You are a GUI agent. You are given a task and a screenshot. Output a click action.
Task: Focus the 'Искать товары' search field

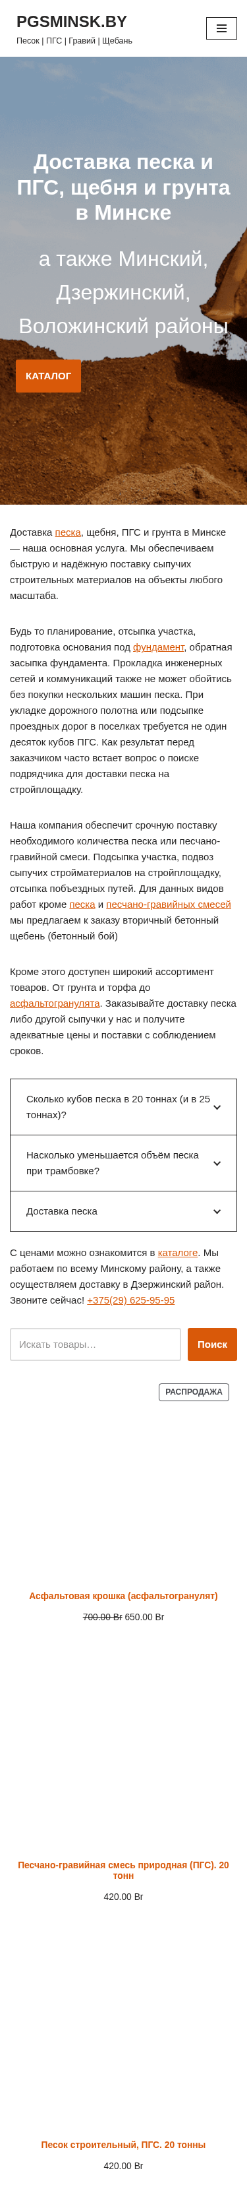point(96,1344)
